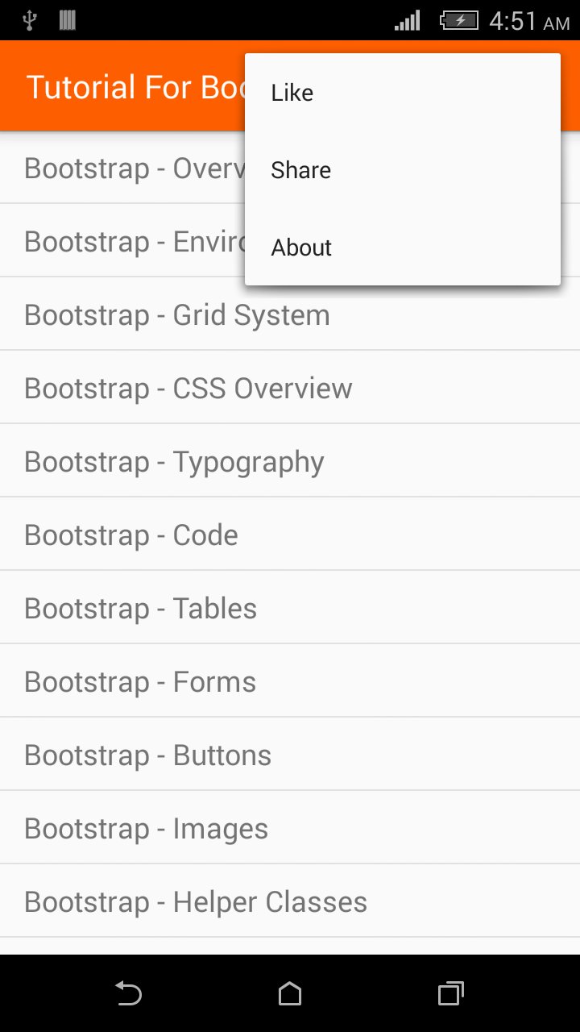
Task: Tap the Android back navigation icon
Action: coord(128,993)
